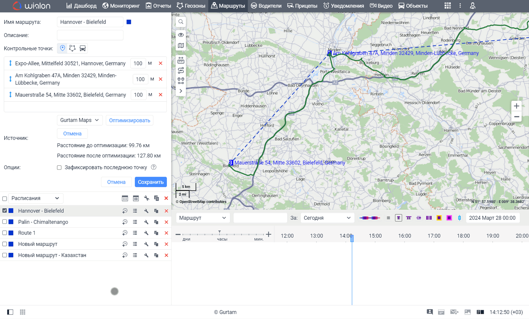Click the copy icon for Hannover - Bielefeld route

coord(156,211)
